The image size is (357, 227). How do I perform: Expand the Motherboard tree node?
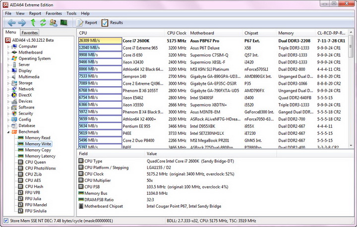(x=8, y=53)
